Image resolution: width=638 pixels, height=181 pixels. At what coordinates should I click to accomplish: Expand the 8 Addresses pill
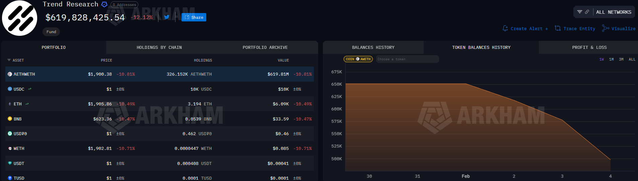pos(124,5)
